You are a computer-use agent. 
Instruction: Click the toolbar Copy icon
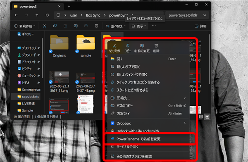[55, 26]
